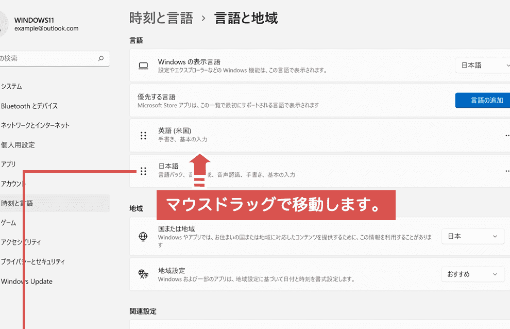Open the more options for the 日本語 row
Image resolution: width=510 pixels, height=329 pixels.
point(507,171)
